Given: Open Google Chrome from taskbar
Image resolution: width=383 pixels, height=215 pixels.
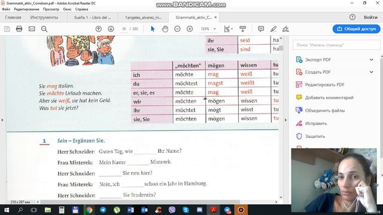Looking at the screenshot, I should pyautogui.click(x=89, y=210).
